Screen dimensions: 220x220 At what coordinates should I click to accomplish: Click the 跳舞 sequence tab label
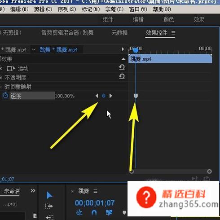click(x=84, y=191)
